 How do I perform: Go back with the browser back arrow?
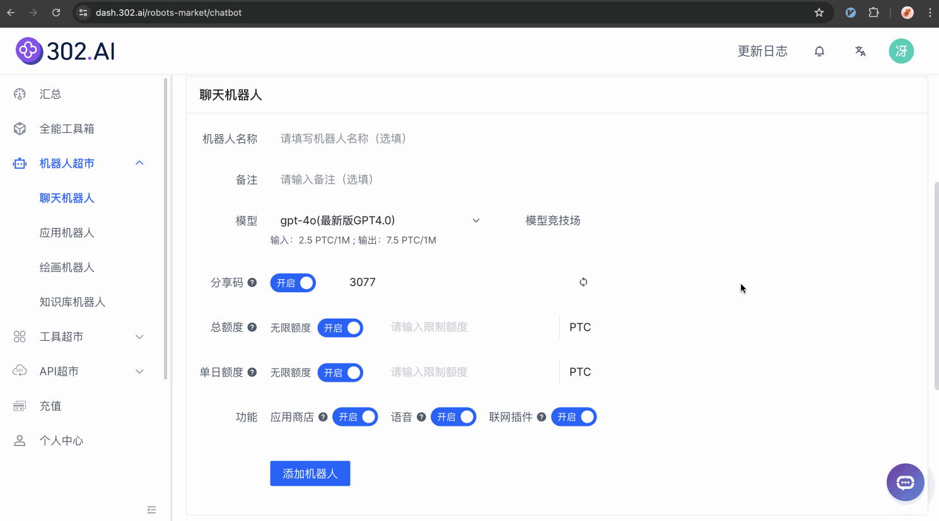pyautogui.click(x=11, y=13)
